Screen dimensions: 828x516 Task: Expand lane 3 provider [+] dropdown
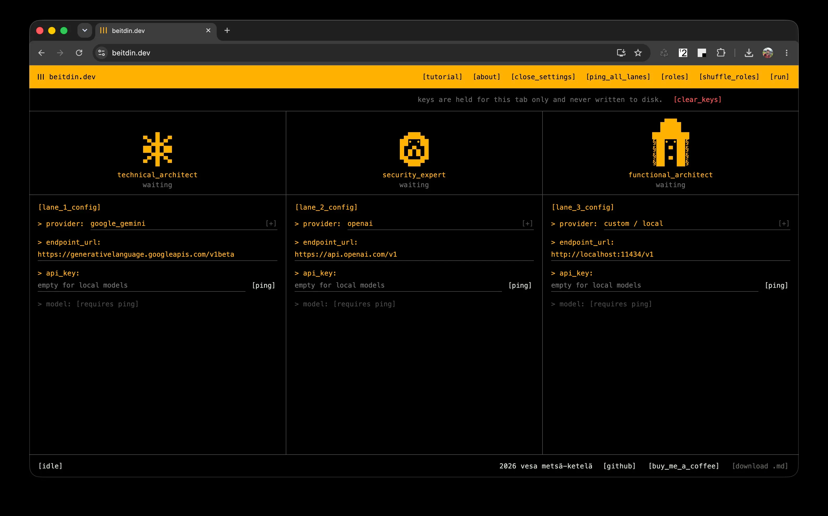(x=784, y=223)
